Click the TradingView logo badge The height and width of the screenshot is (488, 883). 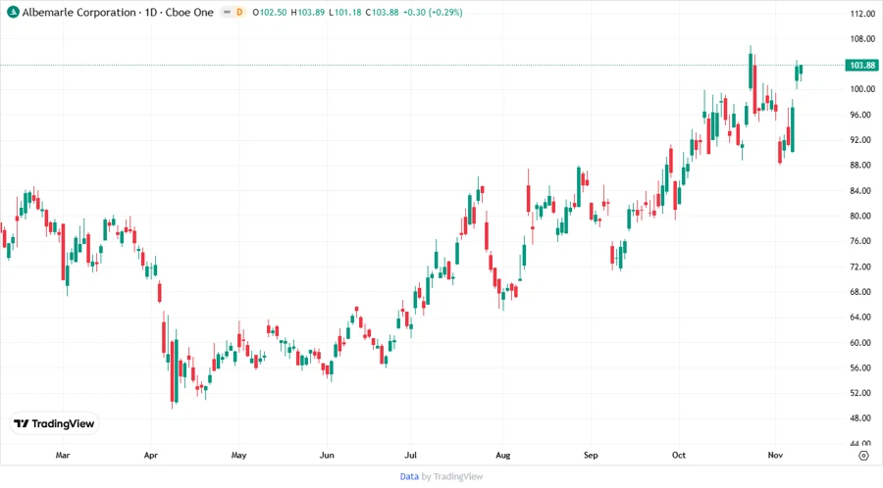click(x=55, y=423)
